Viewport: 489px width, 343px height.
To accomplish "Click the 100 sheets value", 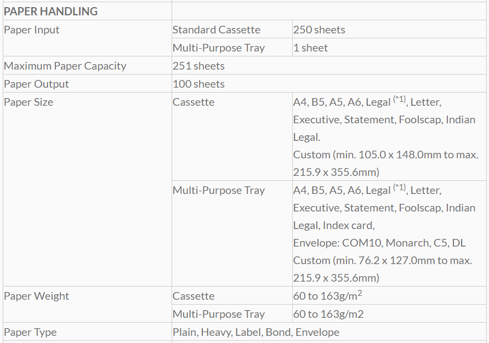I will (x=198, y=84).
